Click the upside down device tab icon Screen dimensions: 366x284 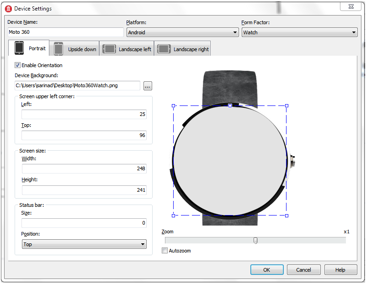point(58,49)
